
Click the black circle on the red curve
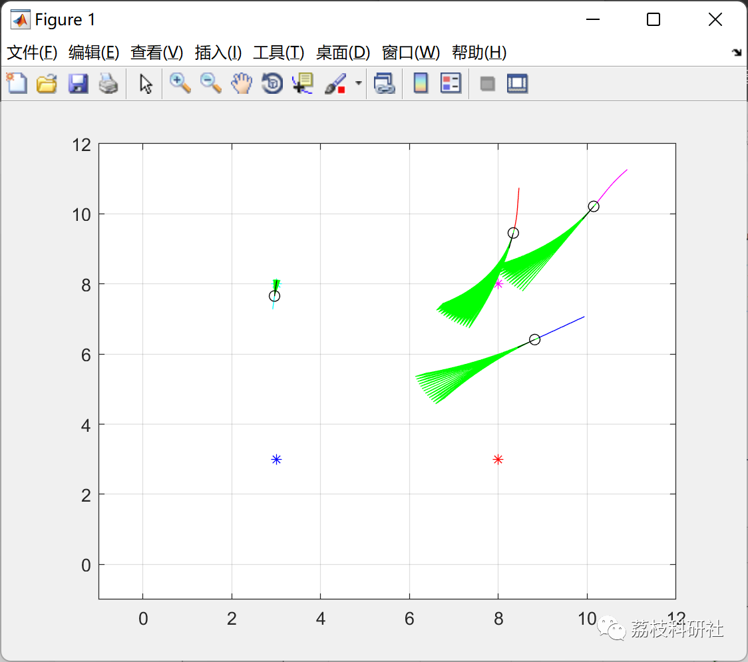tap(513, 234)
